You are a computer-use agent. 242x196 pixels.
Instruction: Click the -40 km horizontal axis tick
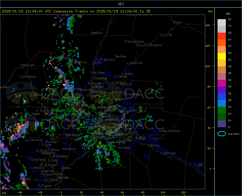tap(20, 192)
